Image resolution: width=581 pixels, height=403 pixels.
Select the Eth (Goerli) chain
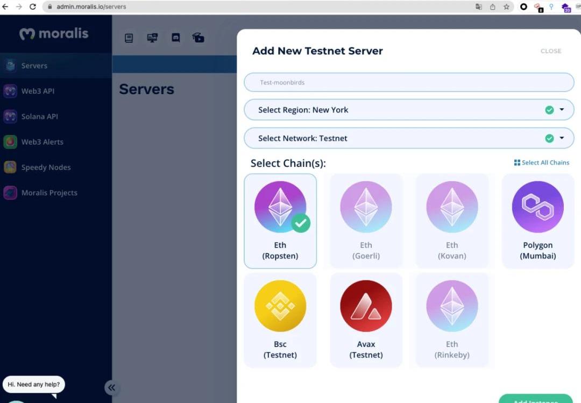tap(366, 221)
